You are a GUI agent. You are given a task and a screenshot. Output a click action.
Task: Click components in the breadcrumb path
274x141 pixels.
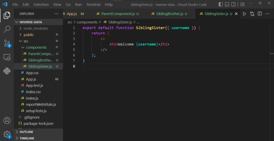(87, 22)
